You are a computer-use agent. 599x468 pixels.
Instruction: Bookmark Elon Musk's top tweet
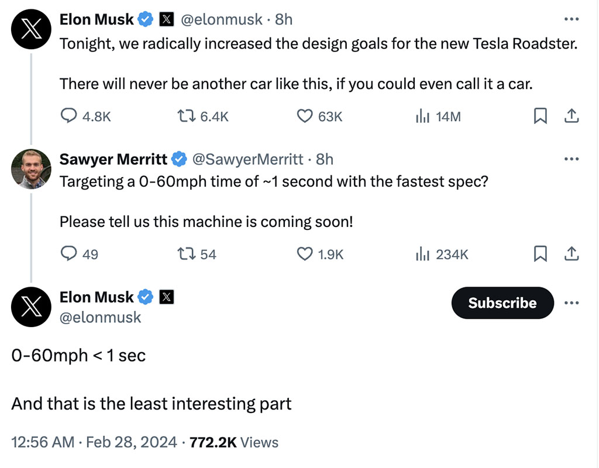(541, 116)
